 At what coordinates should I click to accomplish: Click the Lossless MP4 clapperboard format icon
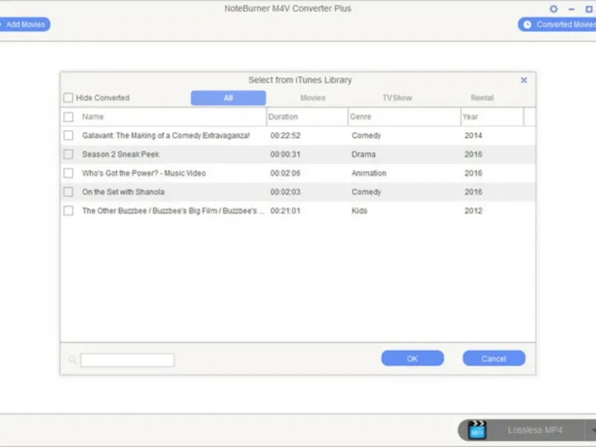coord(477,430)
